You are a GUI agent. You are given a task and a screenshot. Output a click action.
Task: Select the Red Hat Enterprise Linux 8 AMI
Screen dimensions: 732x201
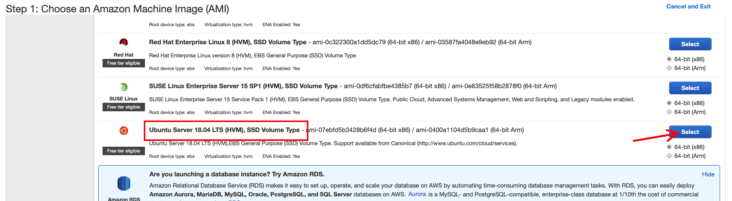[690, 44]
